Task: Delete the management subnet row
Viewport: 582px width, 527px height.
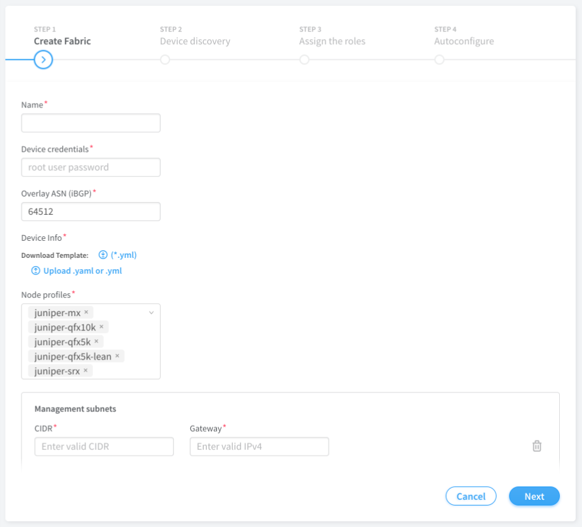Action: (536, 446)
